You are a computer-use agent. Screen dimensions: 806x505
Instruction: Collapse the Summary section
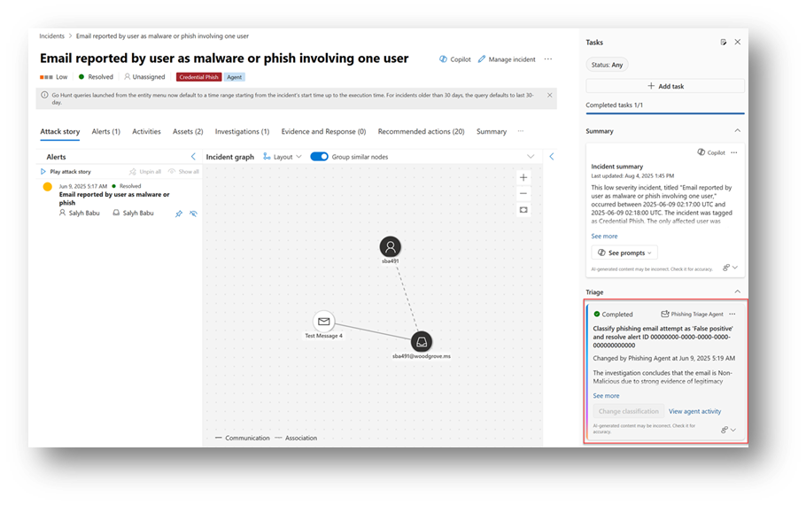[738, 130]
